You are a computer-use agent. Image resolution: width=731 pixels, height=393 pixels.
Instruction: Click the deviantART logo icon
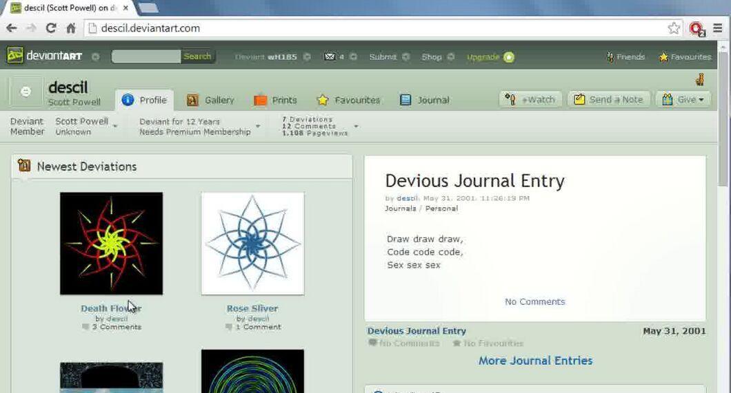pos(15,56)
